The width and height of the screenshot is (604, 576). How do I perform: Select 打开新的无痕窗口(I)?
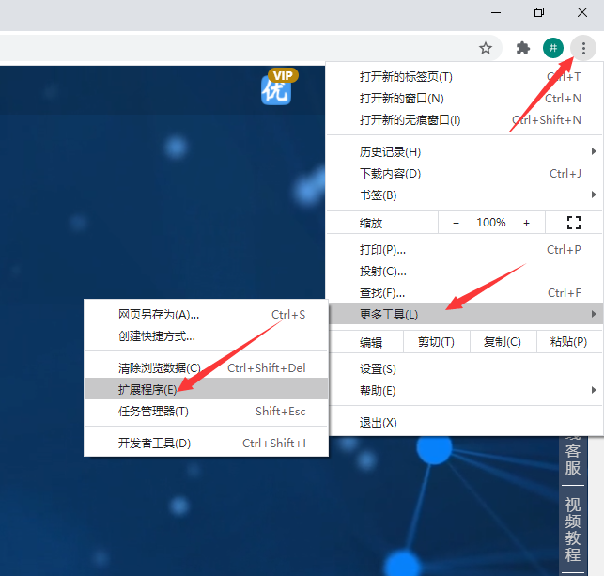click(410, 120)
